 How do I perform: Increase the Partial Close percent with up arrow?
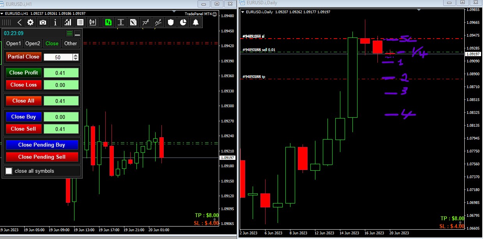click(76, 55)
